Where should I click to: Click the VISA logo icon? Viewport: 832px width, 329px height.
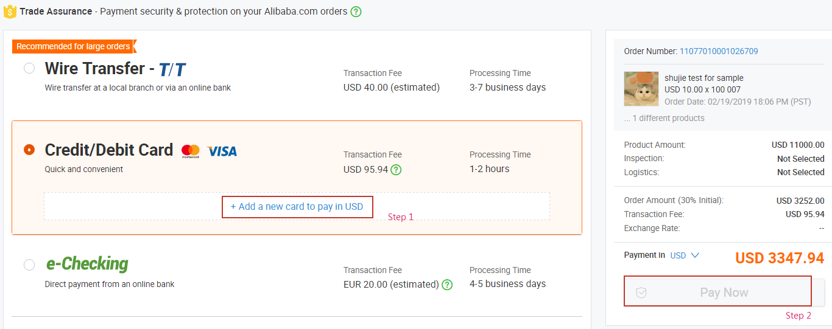[222, 151]
